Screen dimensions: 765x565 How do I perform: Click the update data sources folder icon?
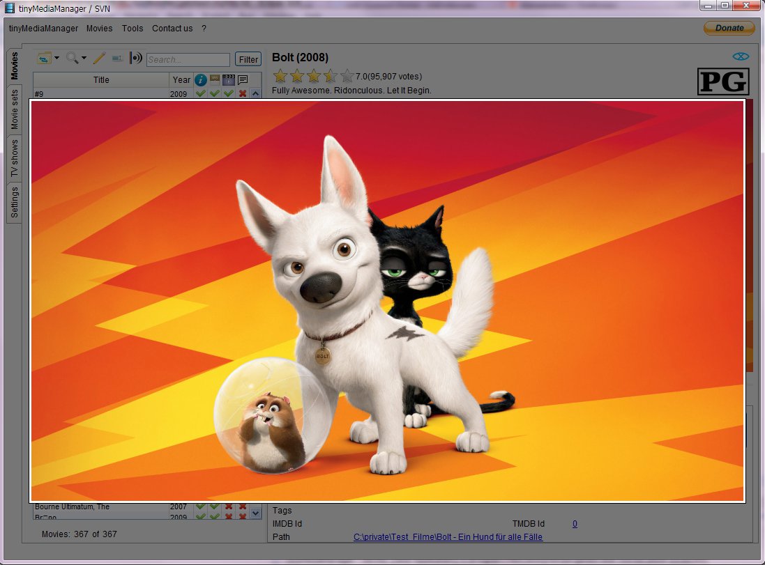click(44, 59)
